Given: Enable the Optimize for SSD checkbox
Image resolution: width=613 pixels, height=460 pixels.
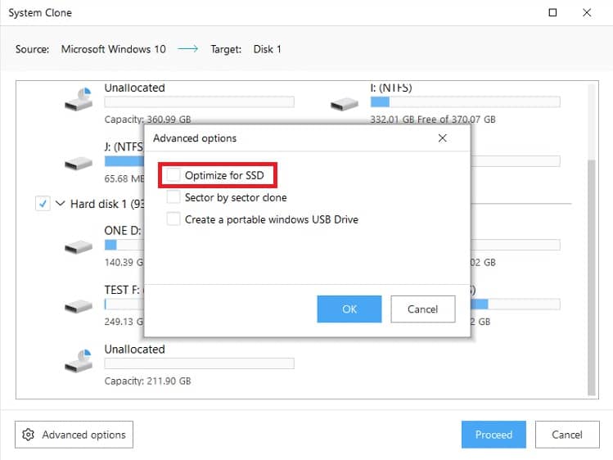Looking at the screenshot, I should [174, 175].
